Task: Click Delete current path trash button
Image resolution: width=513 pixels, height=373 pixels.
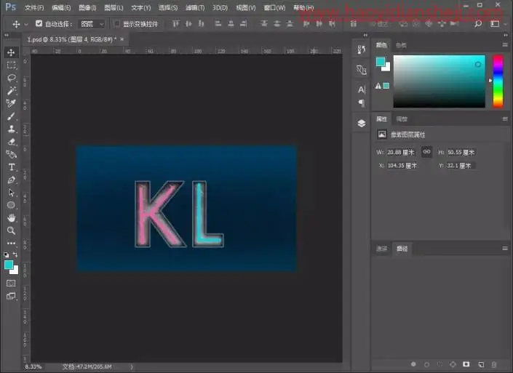Action: [494, 364]
